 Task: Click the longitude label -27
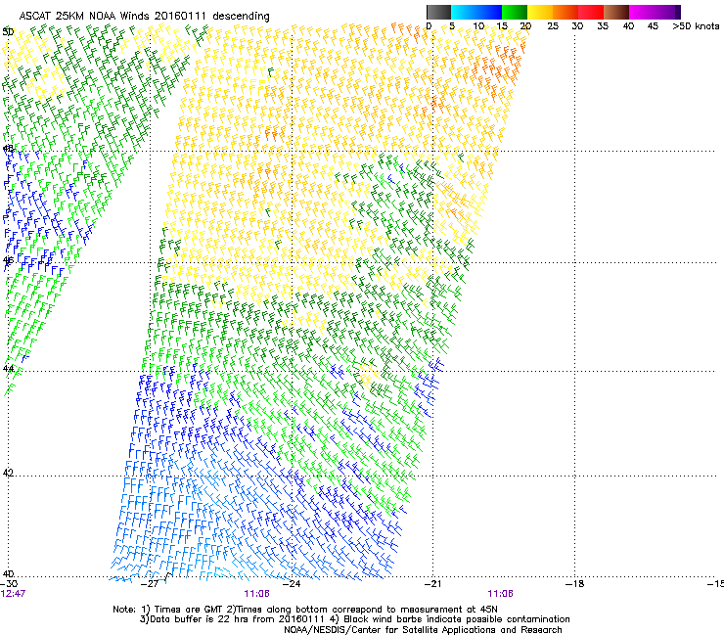(x=150, y=584)
